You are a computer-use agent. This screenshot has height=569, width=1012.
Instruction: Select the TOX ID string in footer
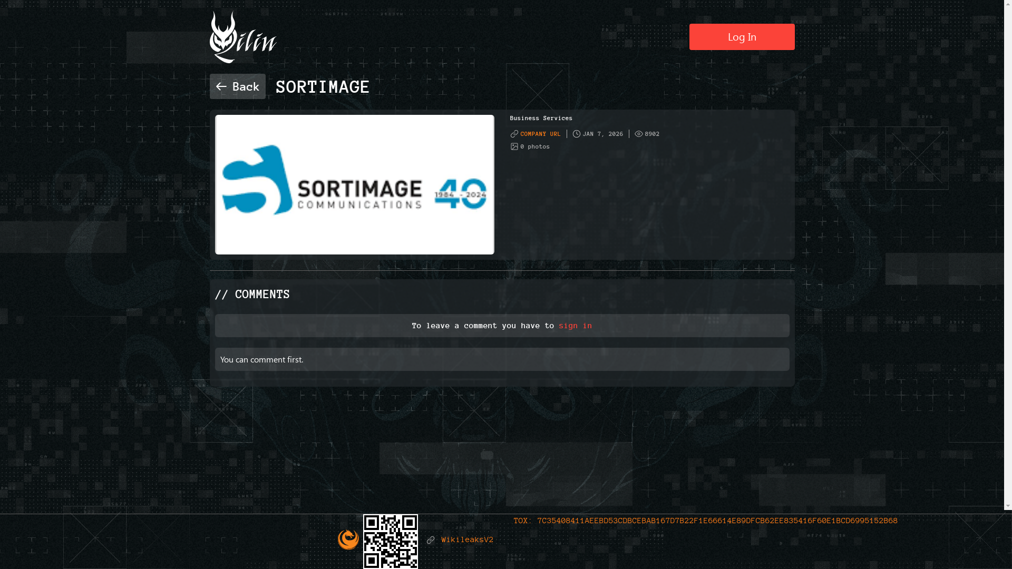tap(717, 521)
